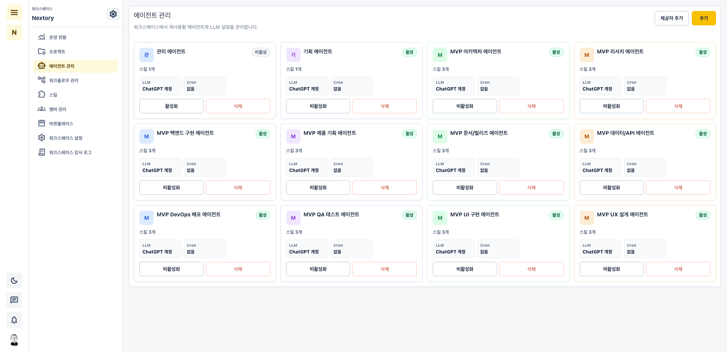
Task: Select the N workspace badge
Action: point(14,33)
